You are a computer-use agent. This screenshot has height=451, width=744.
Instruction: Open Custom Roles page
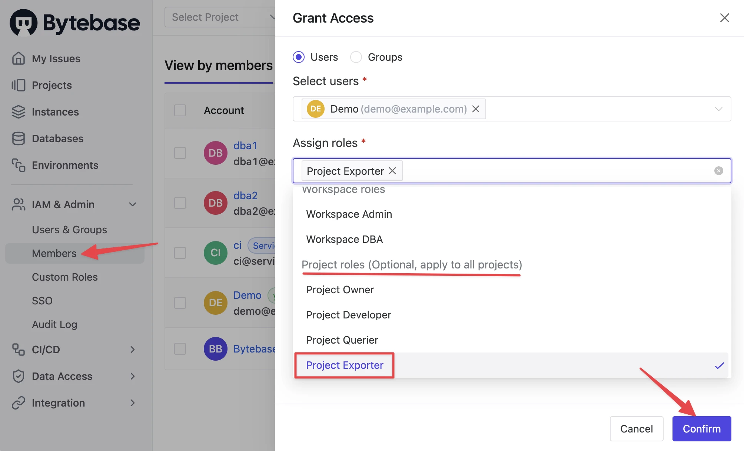click(x=65, y=277)
